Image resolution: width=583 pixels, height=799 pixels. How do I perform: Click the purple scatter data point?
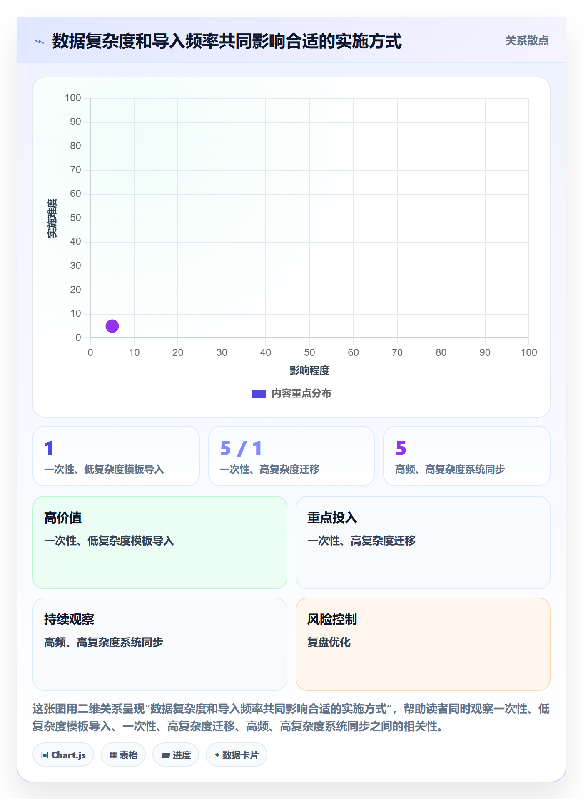pyautogui.click(x=112, y=326)
